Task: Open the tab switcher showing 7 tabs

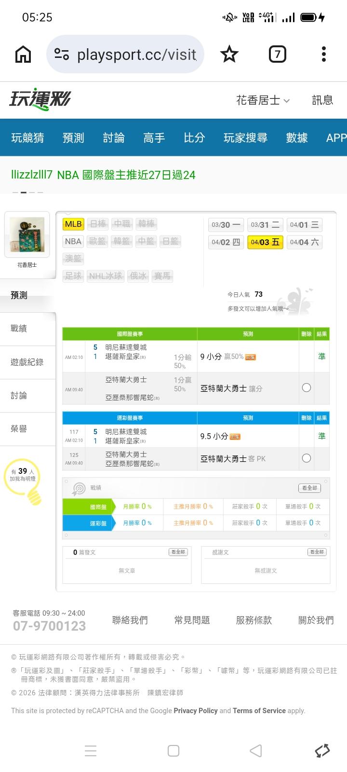Action: point(277,55)
